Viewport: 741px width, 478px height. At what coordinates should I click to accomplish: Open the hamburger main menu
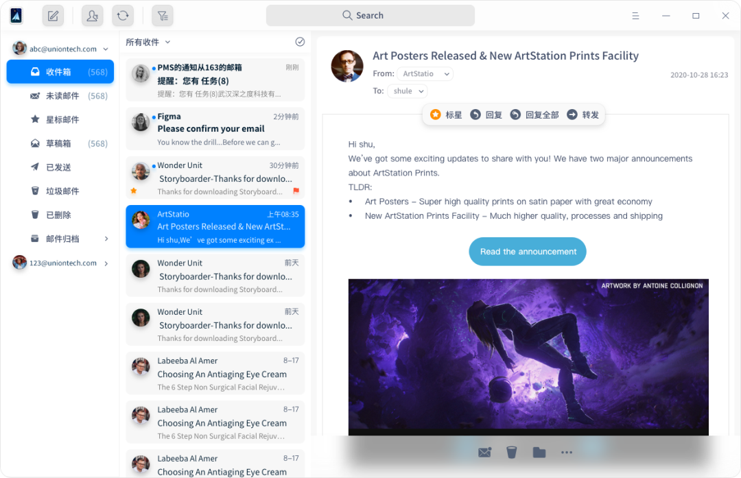[635, 16]
